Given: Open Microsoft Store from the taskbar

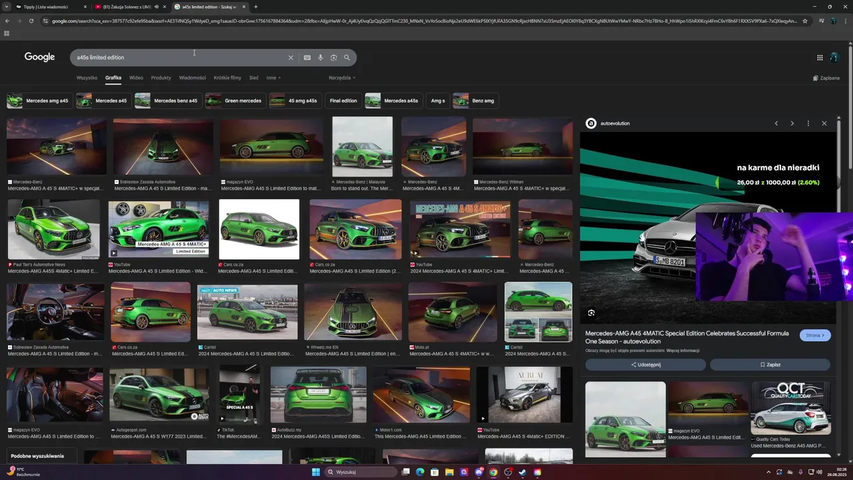Looking at the screenshot, I should [434, 472].
